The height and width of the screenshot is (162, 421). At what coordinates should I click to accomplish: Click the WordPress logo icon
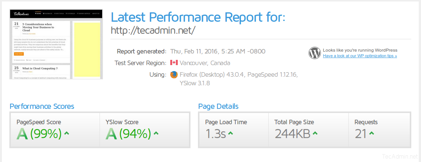[x=315, y=53]
